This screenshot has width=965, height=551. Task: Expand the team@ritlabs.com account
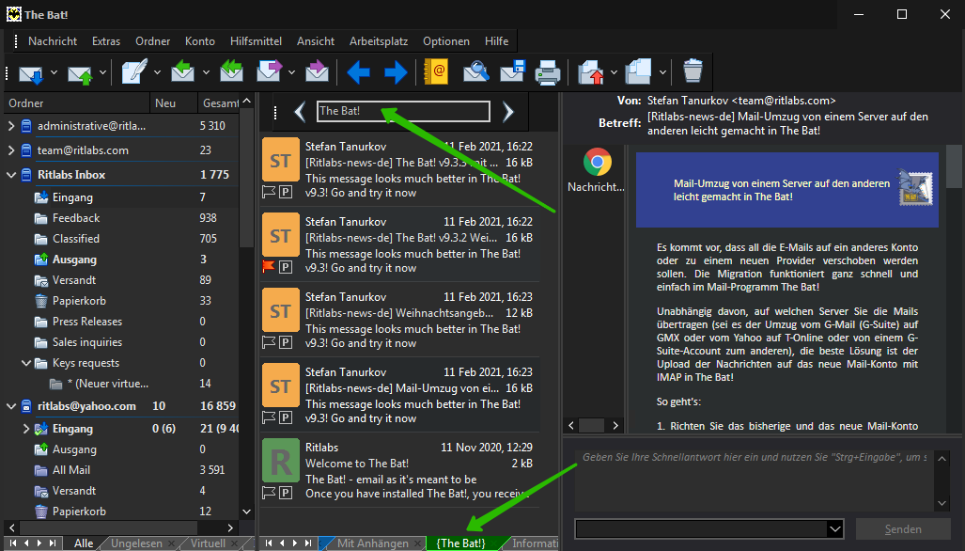[x=11, y=150]
